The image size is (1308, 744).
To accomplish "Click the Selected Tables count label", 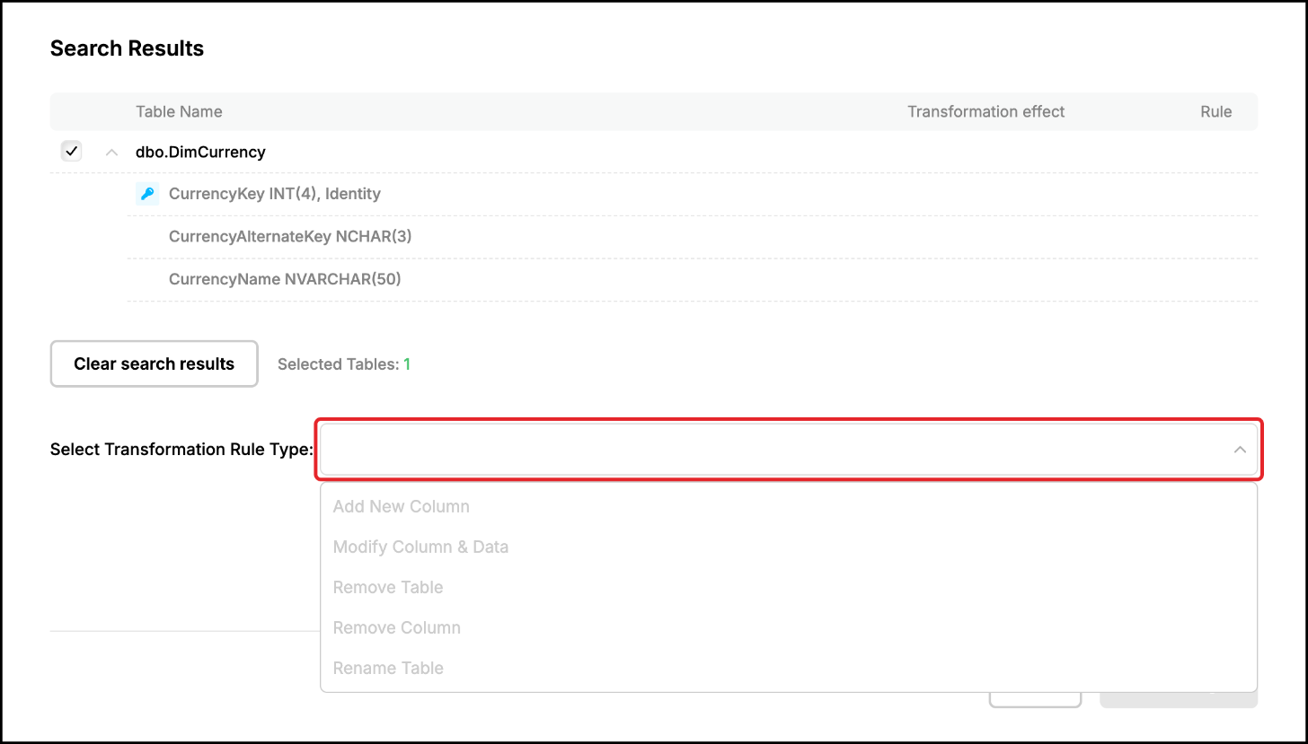I will pyautogui.click(x=344, y=364).
